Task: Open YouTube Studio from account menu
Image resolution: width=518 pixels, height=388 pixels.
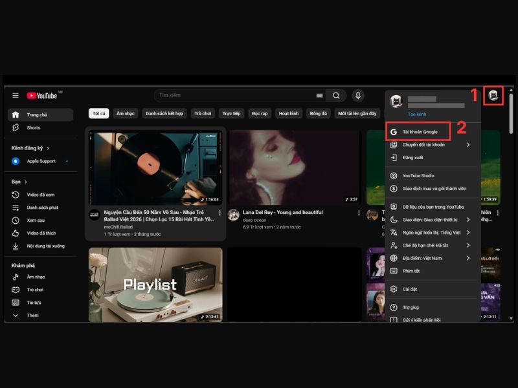Action: coord(418,176)
